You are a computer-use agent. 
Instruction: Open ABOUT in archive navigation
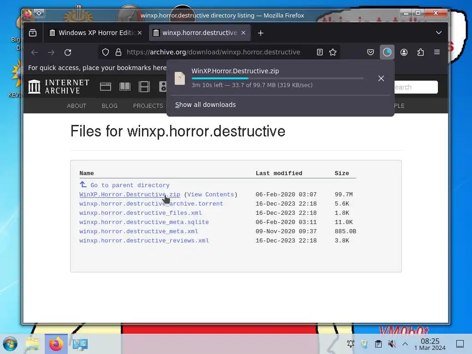point(77,106)
